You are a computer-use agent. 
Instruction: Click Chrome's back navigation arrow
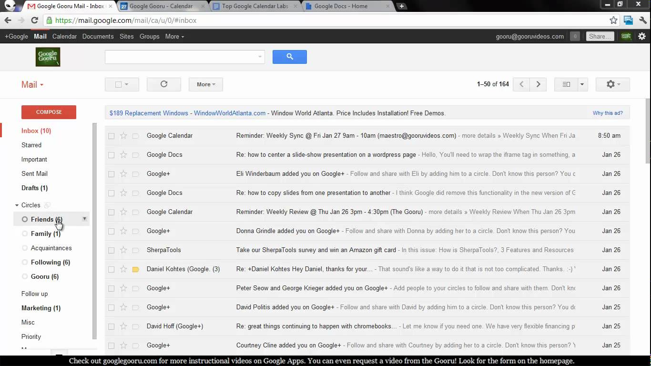[x=8, y=20]
